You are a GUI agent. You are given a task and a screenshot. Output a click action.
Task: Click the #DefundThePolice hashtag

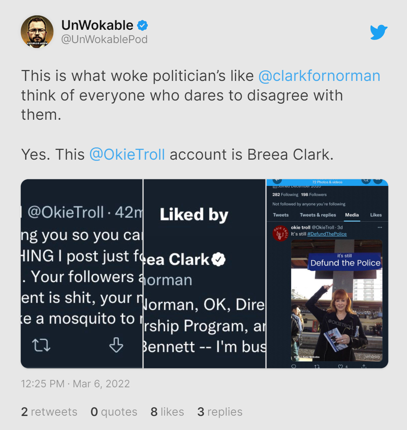327,234
